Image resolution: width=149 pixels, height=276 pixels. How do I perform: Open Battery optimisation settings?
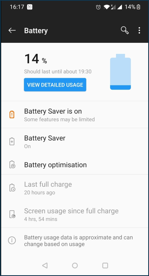click(x=75, y=165)
